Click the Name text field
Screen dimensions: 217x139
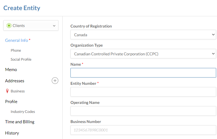pyautogui.click(x=143, y=73)
